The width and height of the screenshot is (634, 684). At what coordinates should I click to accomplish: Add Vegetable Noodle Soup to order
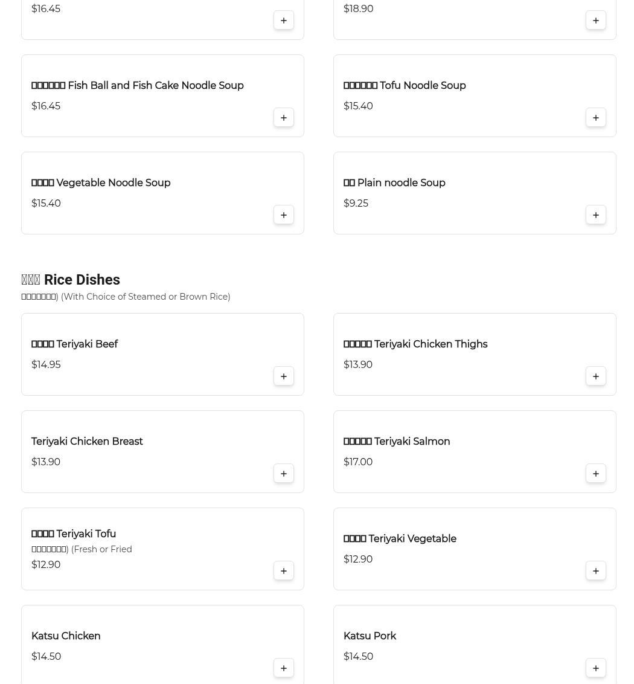click(283, 215)
